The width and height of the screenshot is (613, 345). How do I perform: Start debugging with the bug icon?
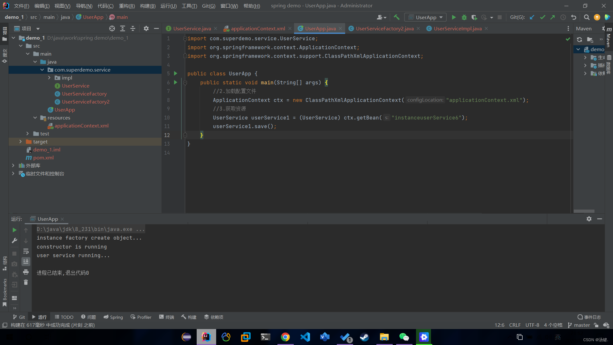(x=464, y=17)
